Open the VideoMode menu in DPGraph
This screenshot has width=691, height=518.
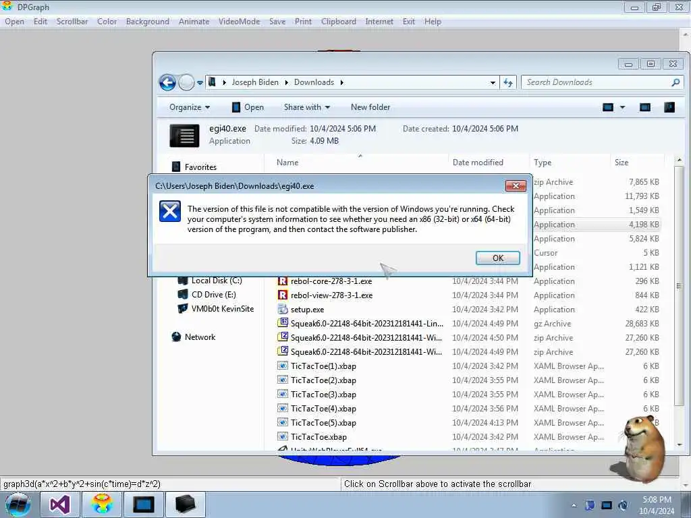(x=240, y=22)
